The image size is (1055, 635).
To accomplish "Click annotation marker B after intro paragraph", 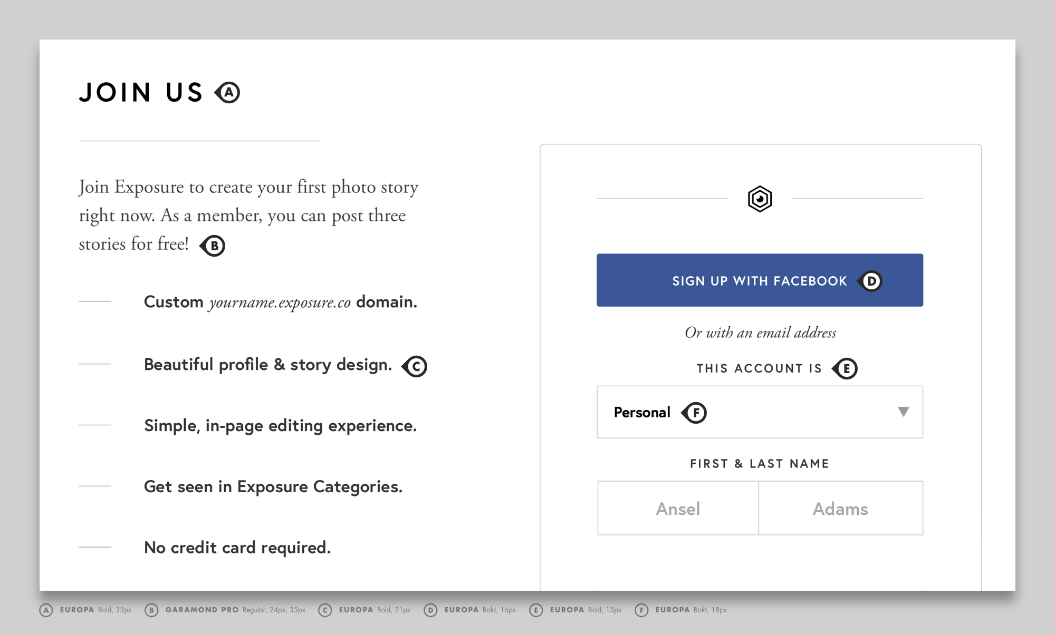I will (214, 246).
